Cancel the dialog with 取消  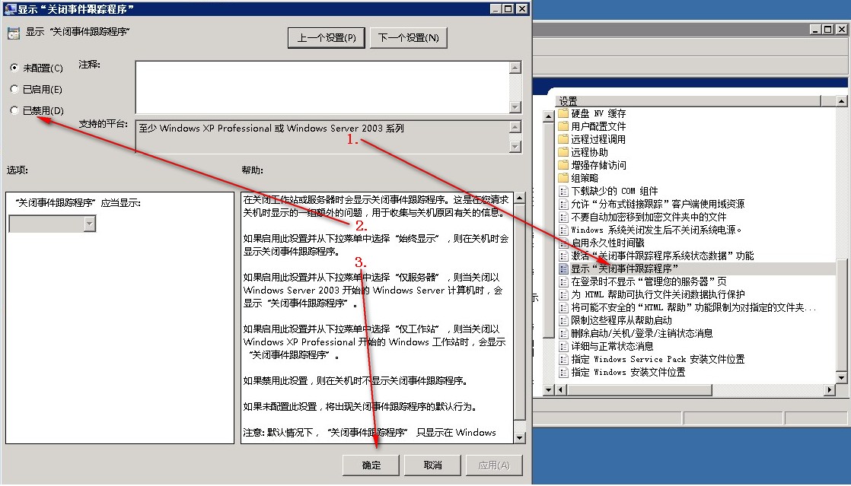tap(432, 465)
